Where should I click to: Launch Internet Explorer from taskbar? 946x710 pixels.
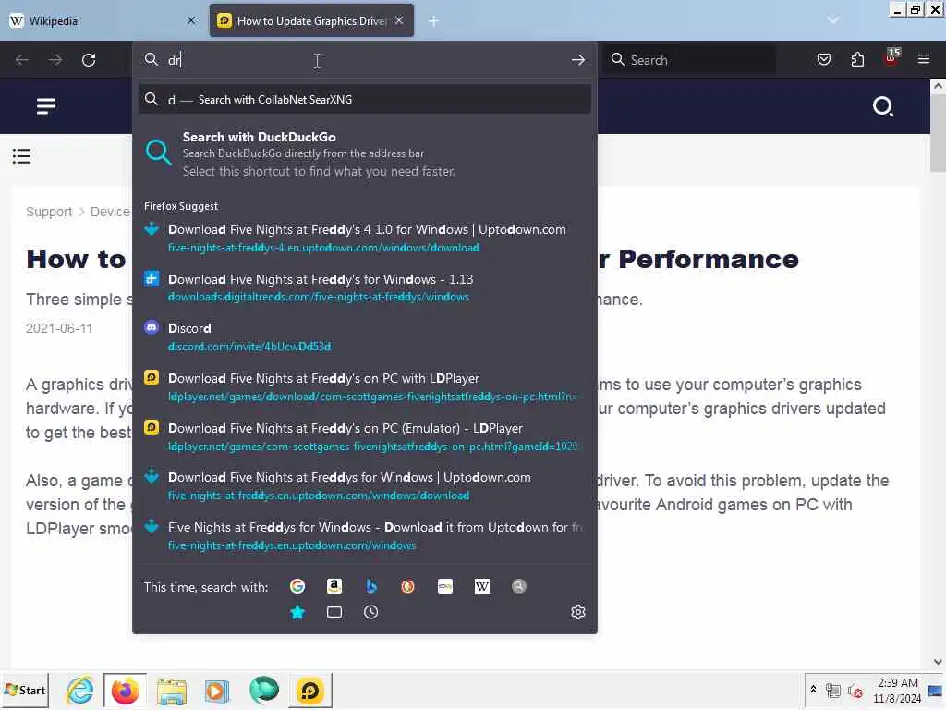80,690
